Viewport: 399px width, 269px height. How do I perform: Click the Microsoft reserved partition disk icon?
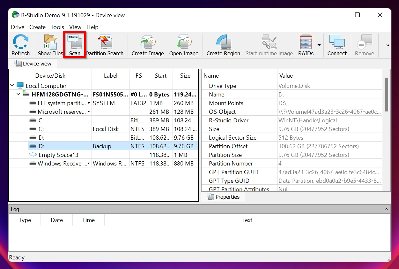(33, 112)
